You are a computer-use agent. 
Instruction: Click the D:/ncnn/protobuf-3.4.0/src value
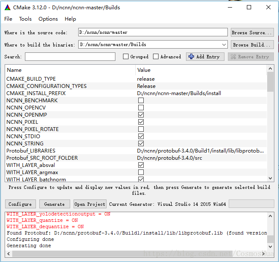point(170,158)
